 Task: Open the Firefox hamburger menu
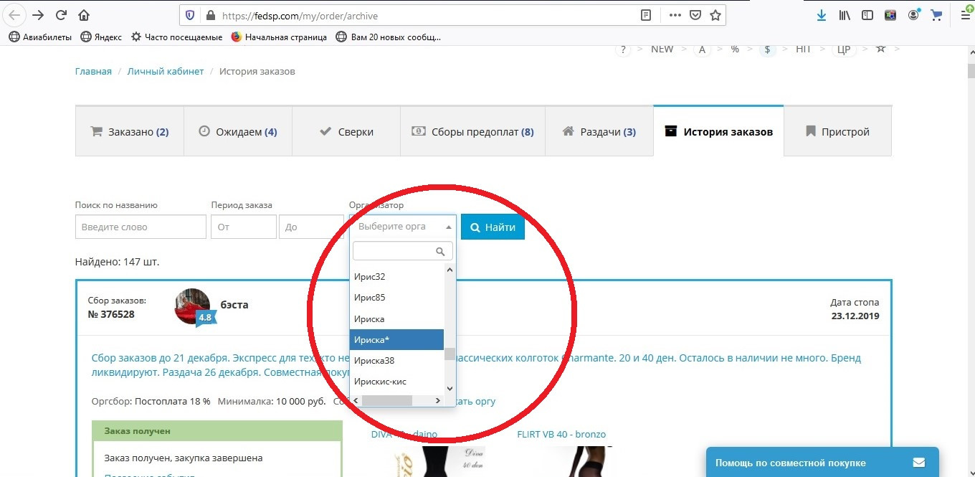pos(965,15)
